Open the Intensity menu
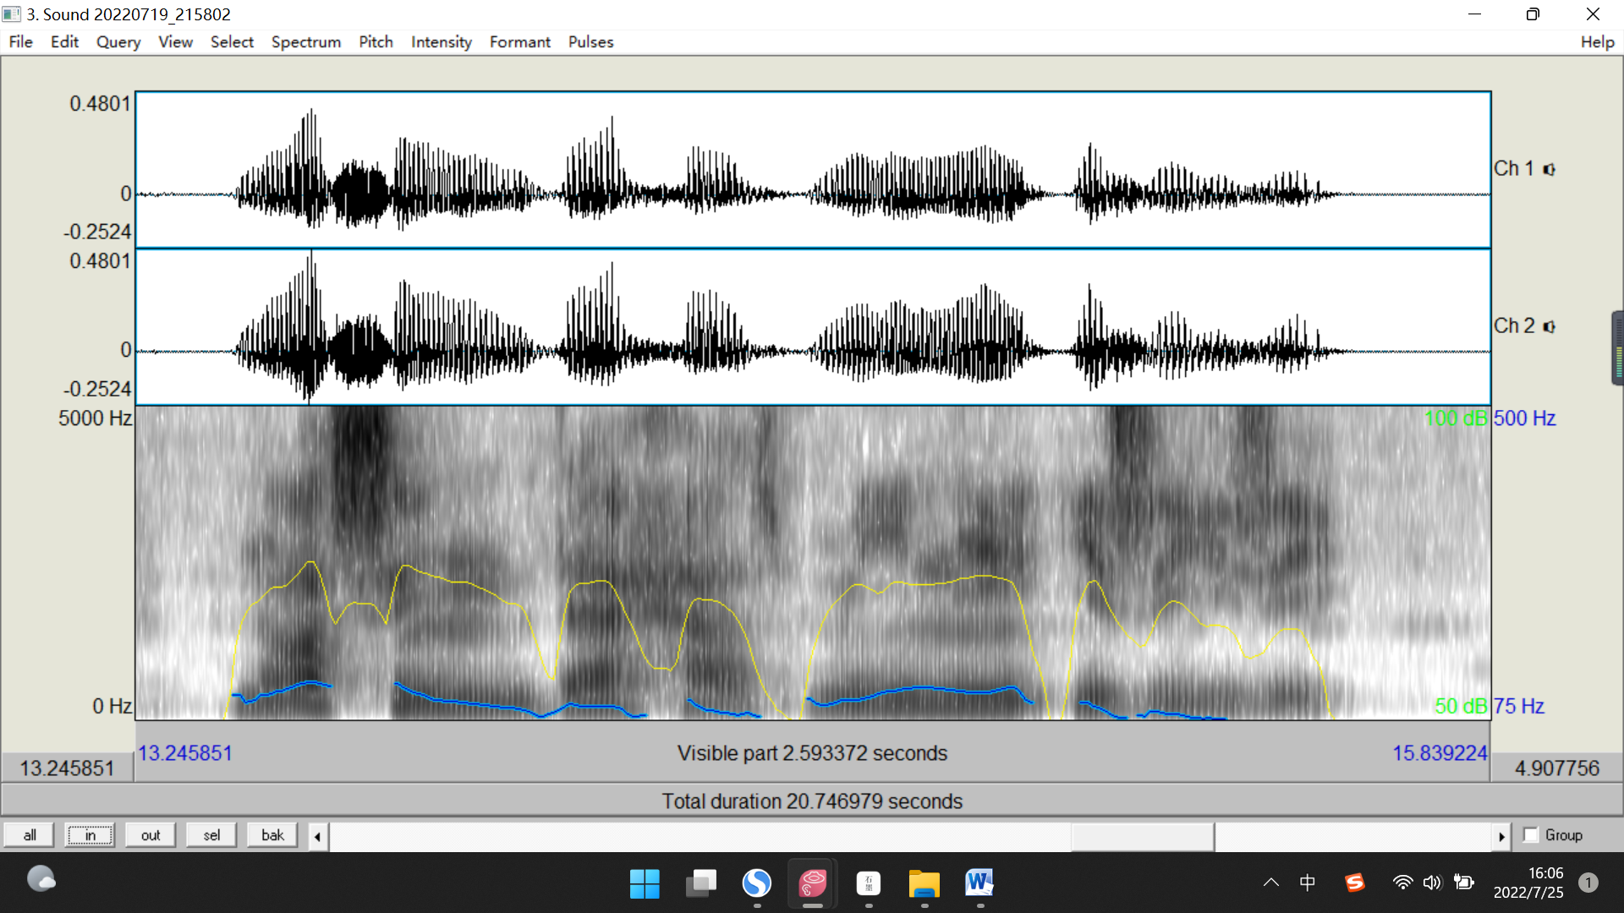Viewport: 1624px width, 913px height. [x=442, y=41]
